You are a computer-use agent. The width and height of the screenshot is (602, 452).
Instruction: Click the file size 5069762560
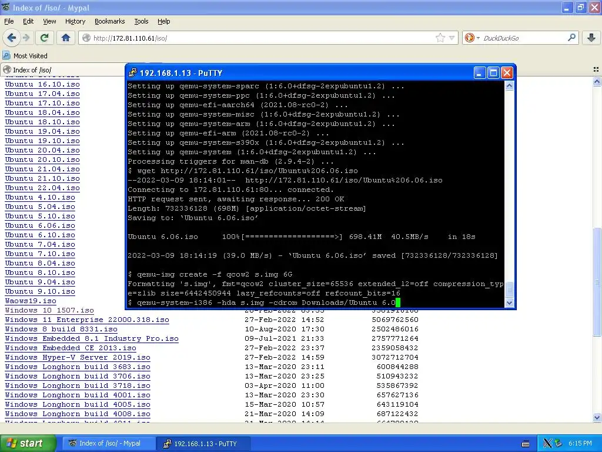[395, 320]
